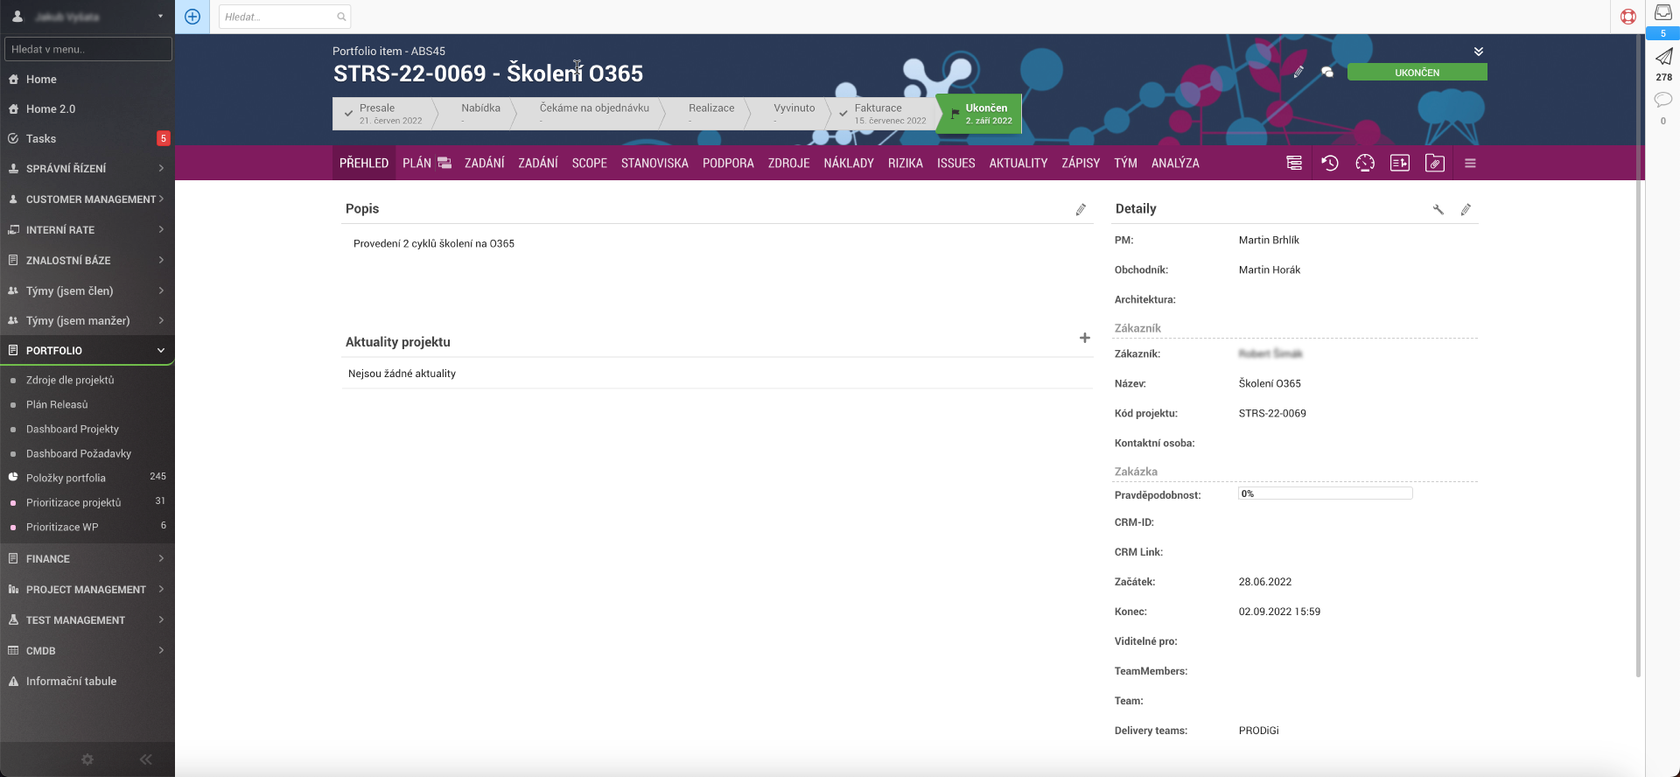Open Detaily settings wrench icon

tap(1438, 209)
